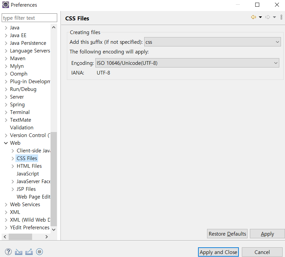Expand the XML tree node
The width and height of the screenshot is (285, 257).
point(6,212)
